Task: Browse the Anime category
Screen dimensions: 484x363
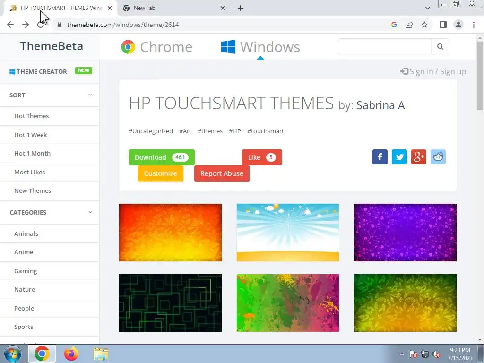Action: point(24,252)
